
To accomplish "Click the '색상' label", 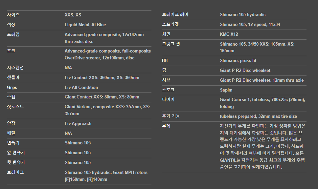I will coord(11,25).
